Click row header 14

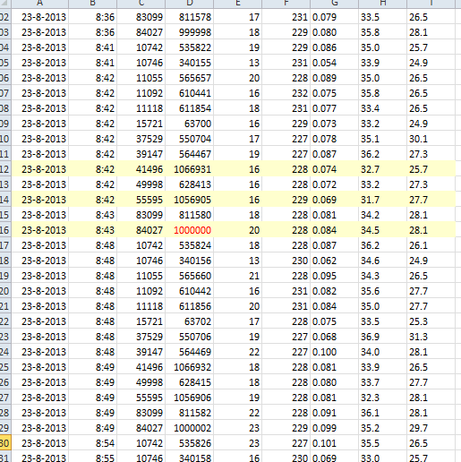5,200
